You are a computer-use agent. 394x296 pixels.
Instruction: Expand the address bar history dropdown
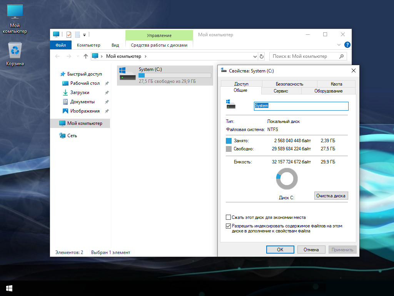pos(255,57)
